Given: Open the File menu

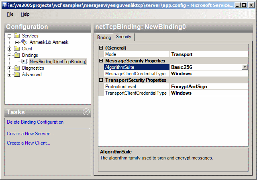Looking at the screenshot, I should tap(10, 14).
